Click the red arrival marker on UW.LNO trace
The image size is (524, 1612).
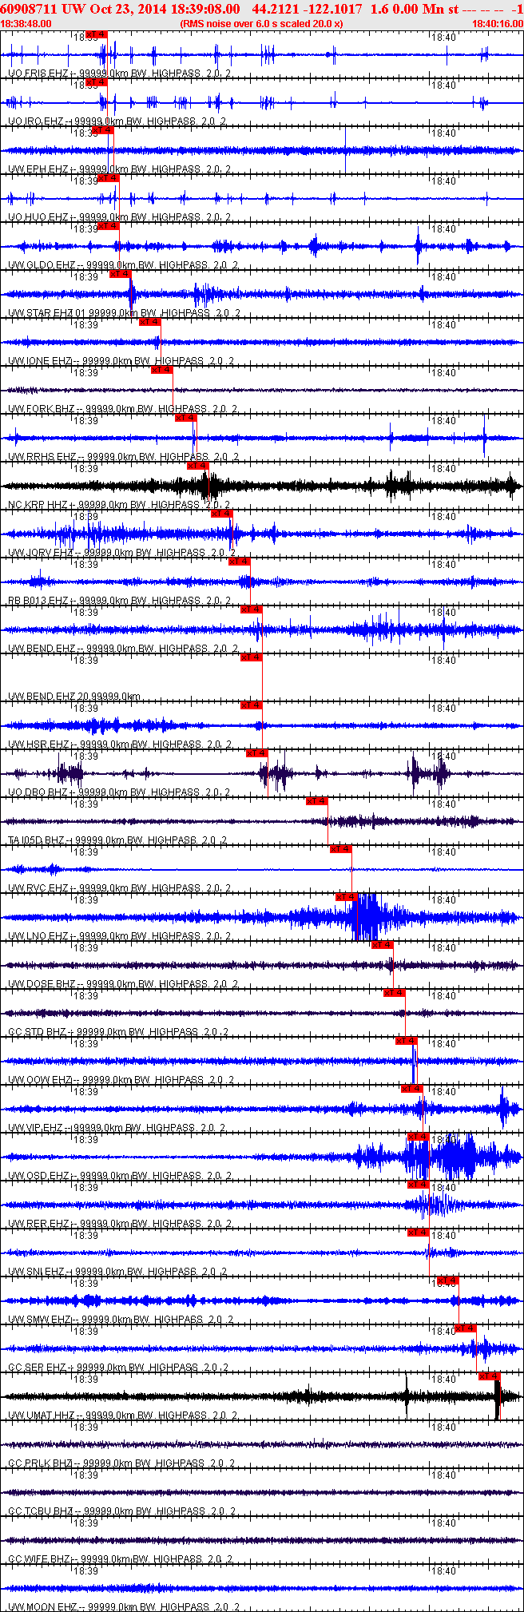click(x=346, y=897)
